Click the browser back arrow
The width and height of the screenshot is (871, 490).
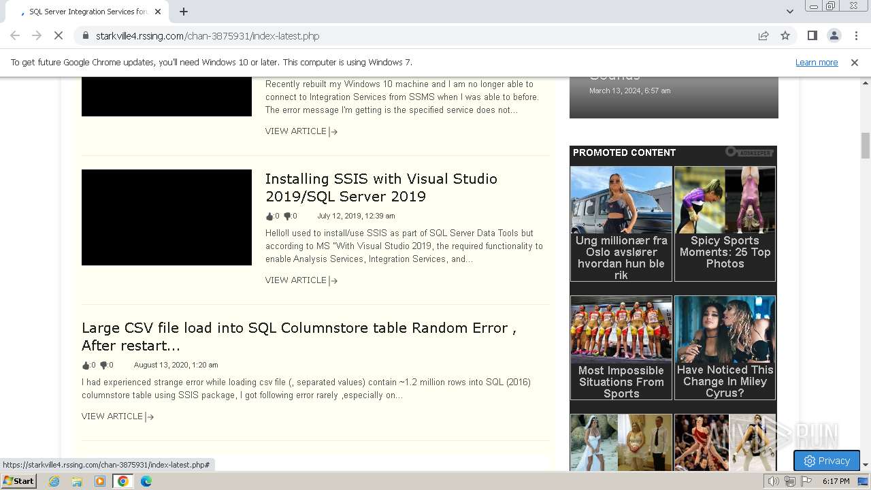[x=15, y=36]
